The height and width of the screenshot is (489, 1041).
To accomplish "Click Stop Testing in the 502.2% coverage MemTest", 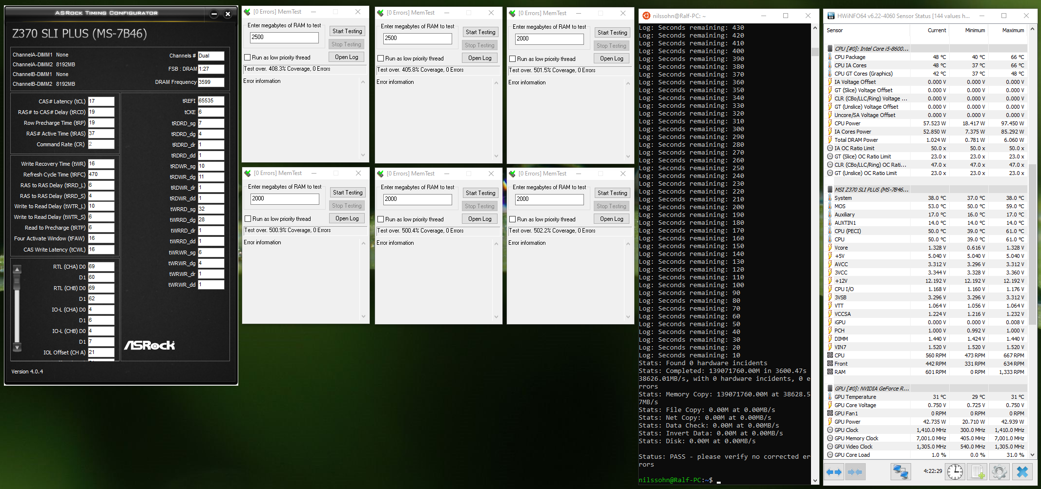I will click(611, 206).
